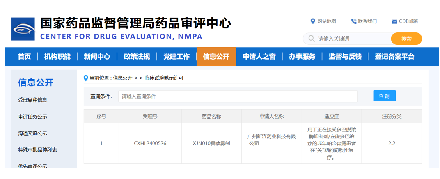The width and height of the screenshot is (440, 179).
Task: Open 沟通交流公示 in sidebar
Action: 32,133
